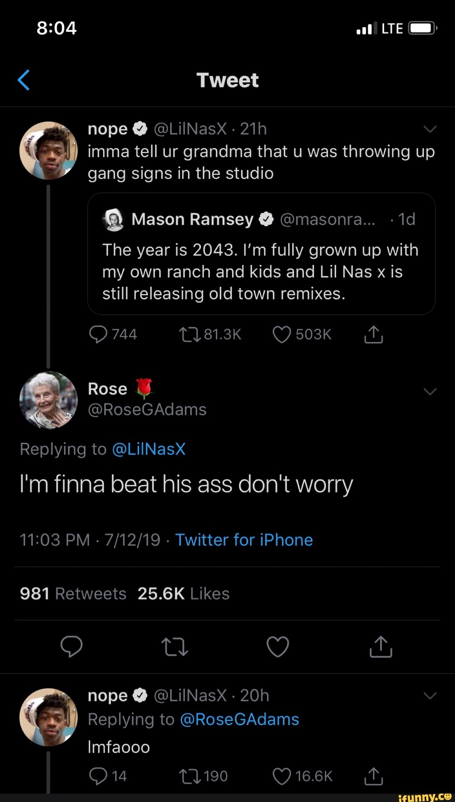Tap the share icon next to 503K likes

click(x=373, y=334)
